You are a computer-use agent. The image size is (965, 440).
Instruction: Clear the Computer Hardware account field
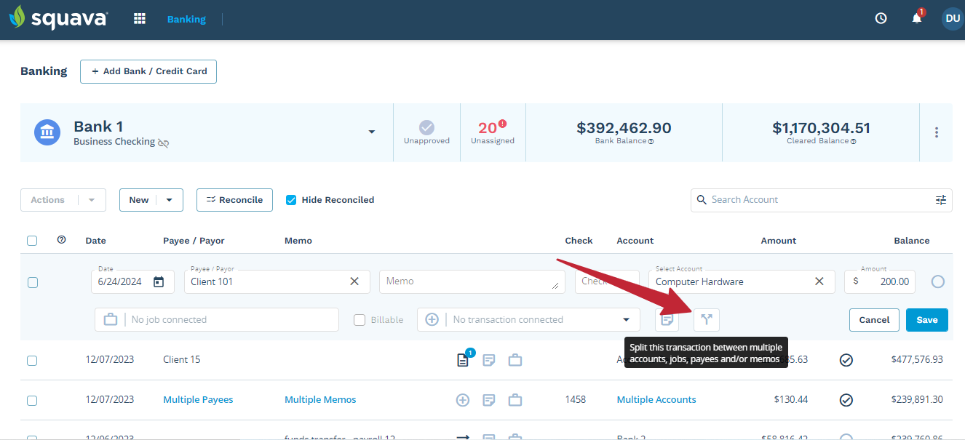click(x=819, y=281)
